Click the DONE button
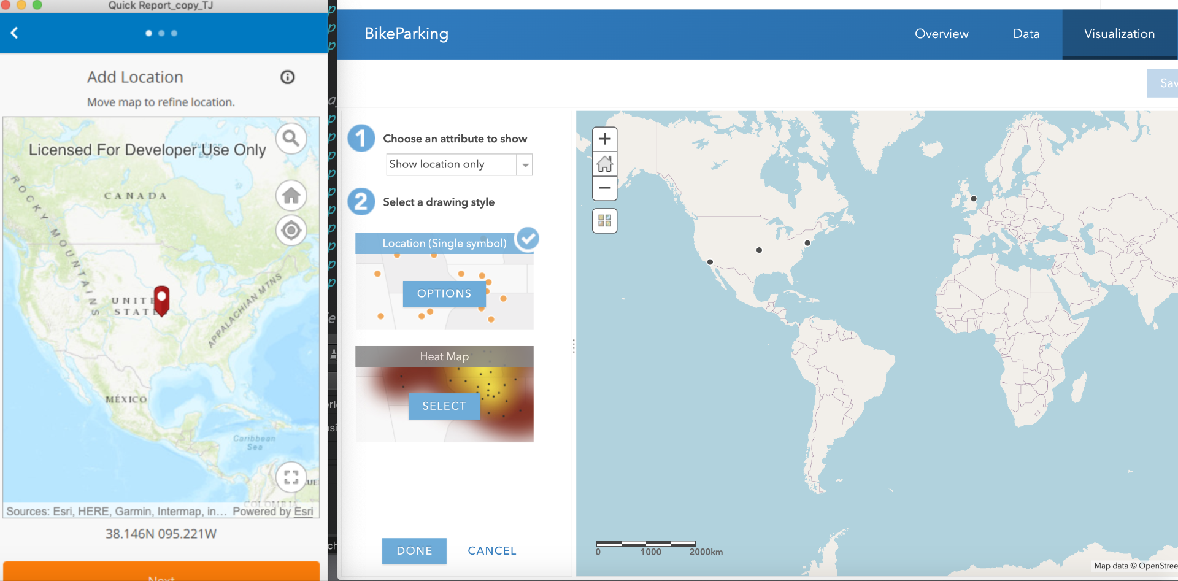Viewport: 1178px width, 581px height. (414, 551)
